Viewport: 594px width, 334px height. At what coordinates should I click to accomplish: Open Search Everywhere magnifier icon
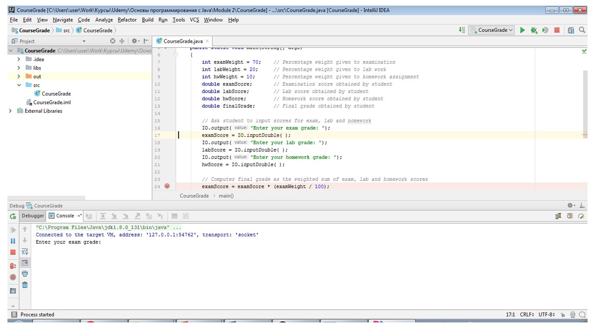pos(583,30)
